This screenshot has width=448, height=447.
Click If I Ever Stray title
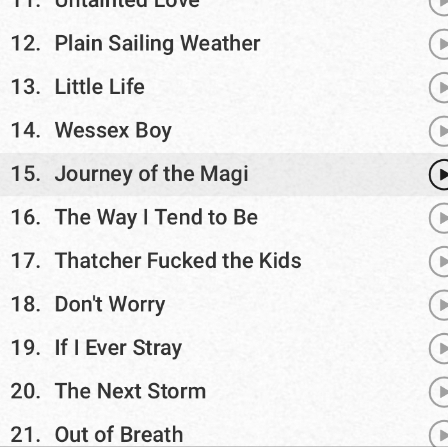point(118,349)
